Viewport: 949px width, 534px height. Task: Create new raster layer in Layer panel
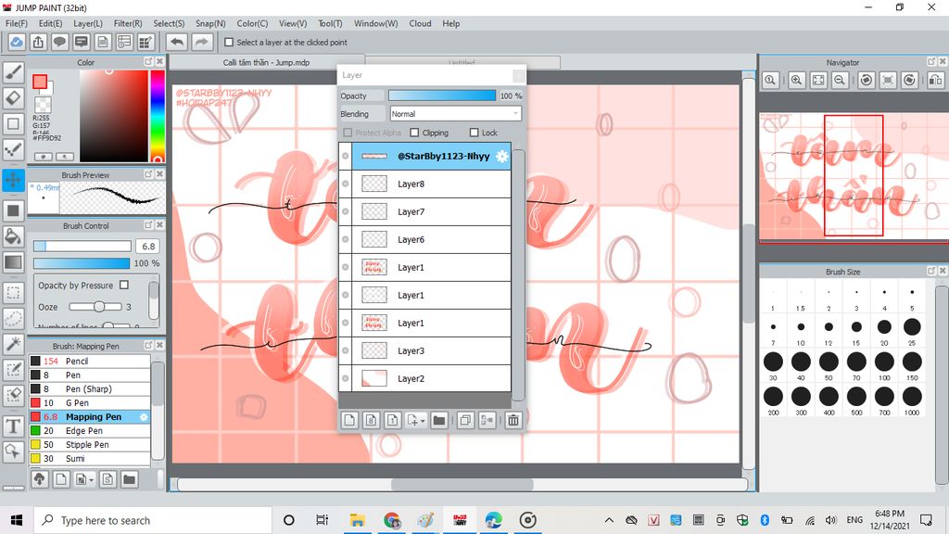pos(349,420)
